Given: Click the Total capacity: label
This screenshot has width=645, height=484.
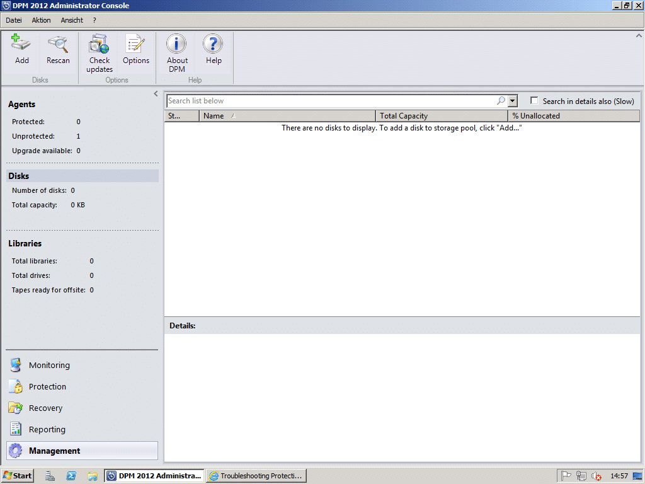Looking at the screenshot, I should click(x=34, y=205).
